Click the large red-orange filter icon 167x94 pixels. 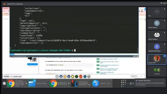pyautogui.click(x=81, y=77)
